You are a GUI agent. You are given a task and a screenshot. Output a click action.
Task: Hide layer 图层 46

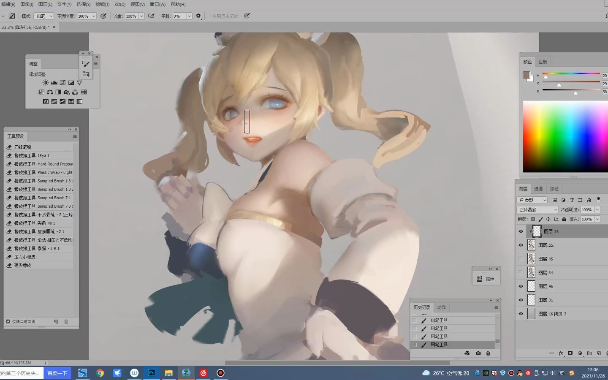click(x=521, y=286)
